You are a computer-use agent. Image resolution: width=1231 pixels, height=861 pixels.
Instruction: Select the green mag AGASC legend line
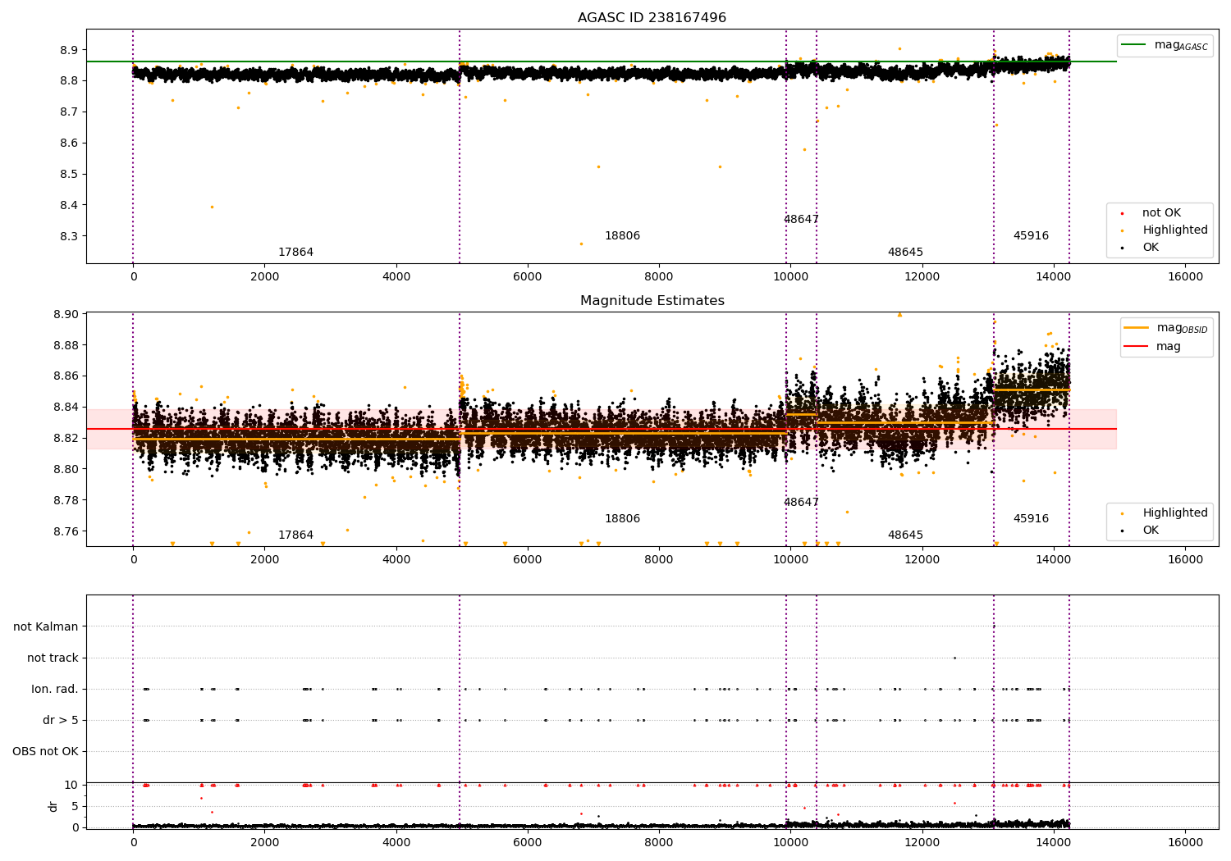tap(1133, 44)
